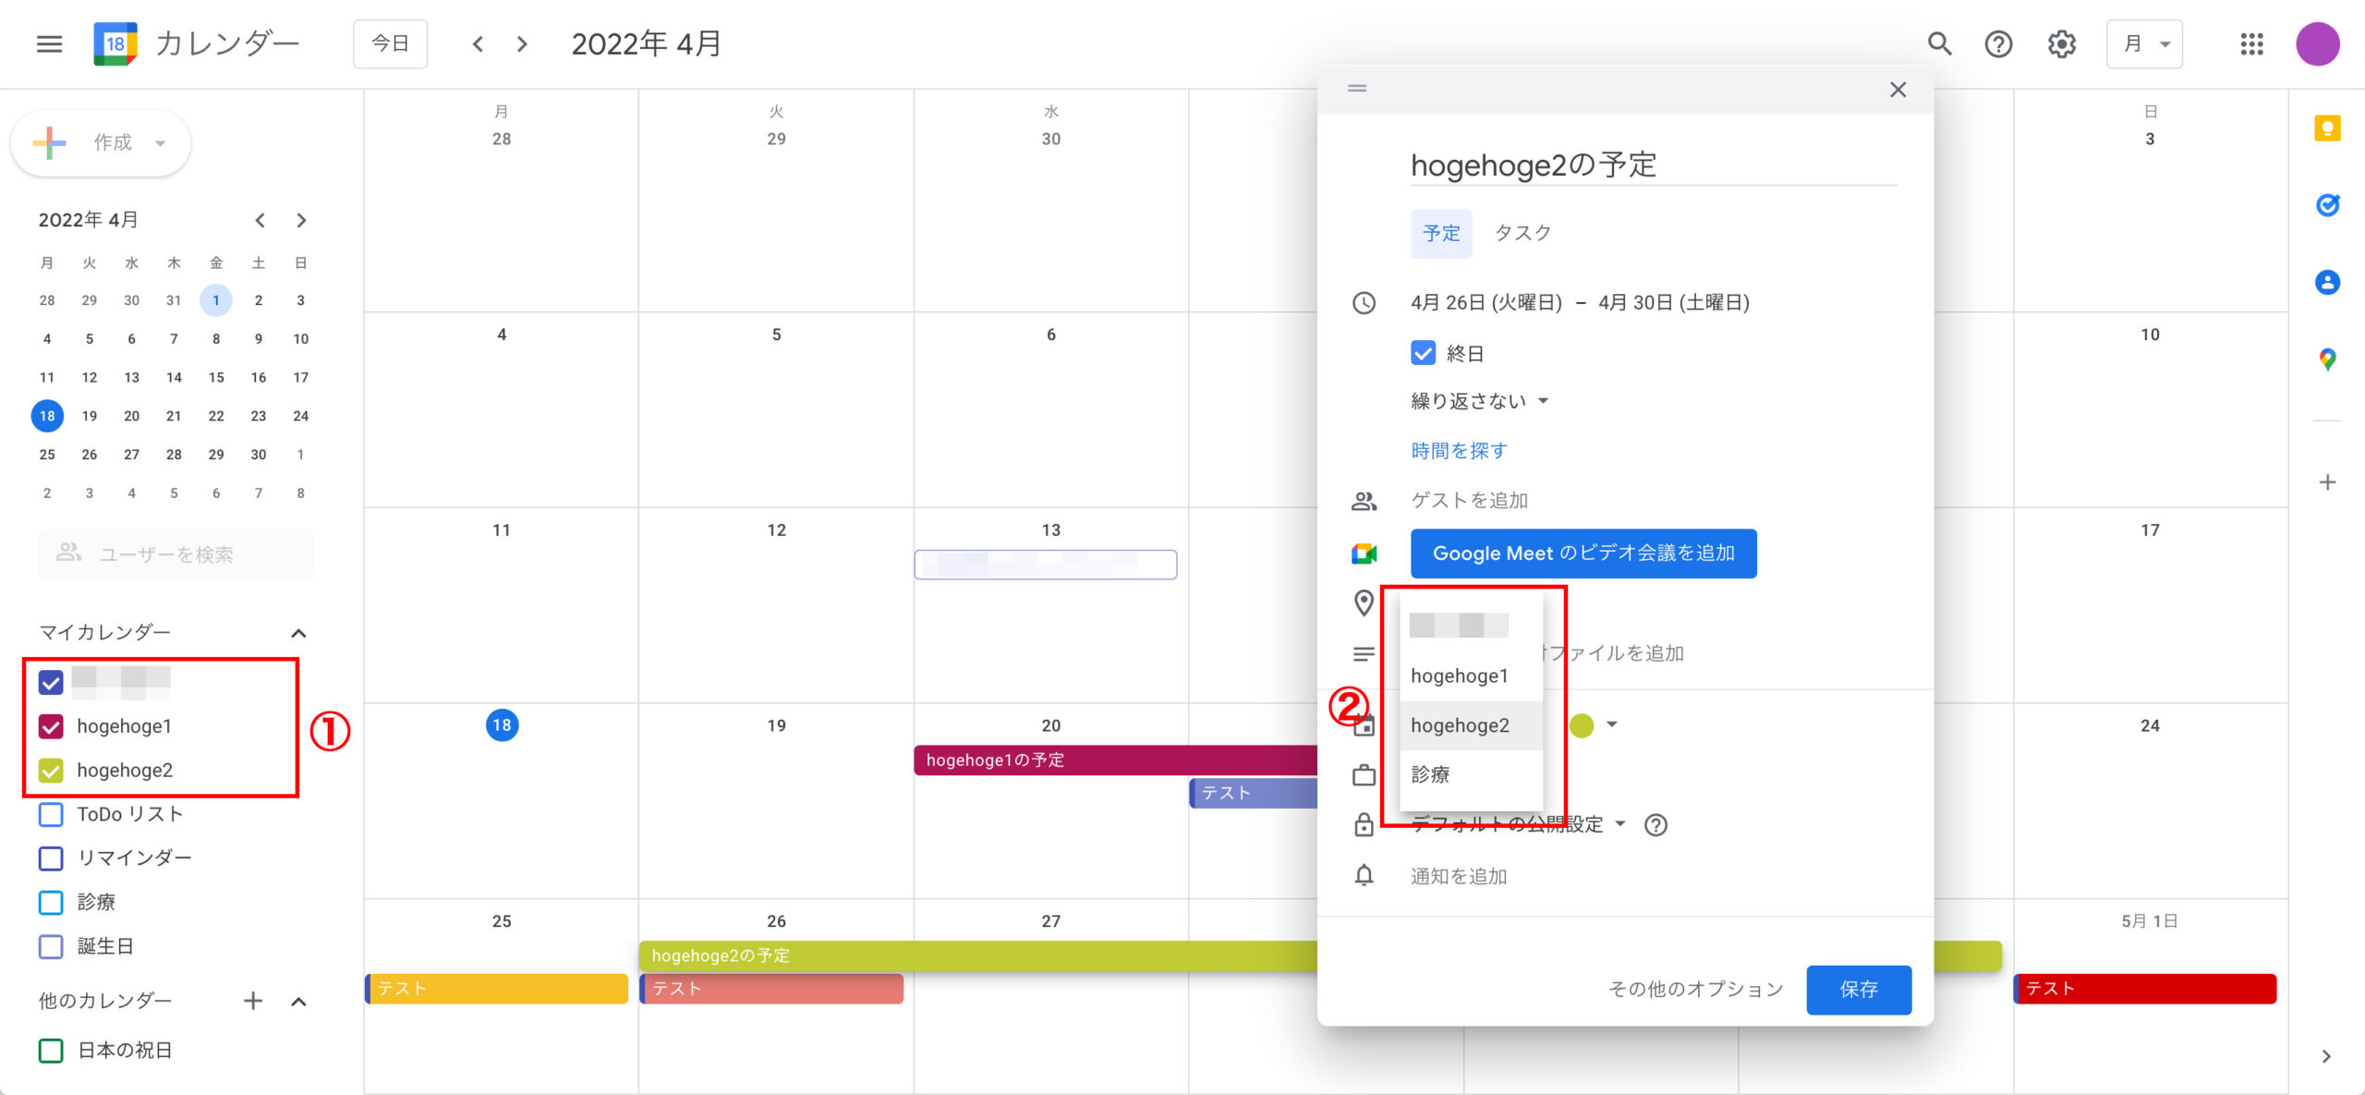
Task: Uncheck the 終日 all-day checkbox
Action: pyautogui.click(x=1423, y=353)
